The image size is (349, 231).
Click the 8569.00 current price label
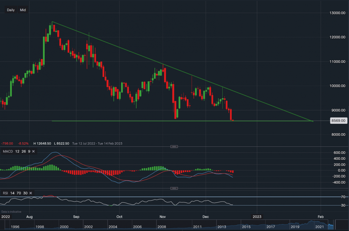click(339, 121)
